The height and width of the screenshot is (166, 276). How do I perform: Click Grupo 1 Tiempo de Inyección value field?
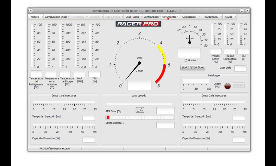[x=89, y=118]
